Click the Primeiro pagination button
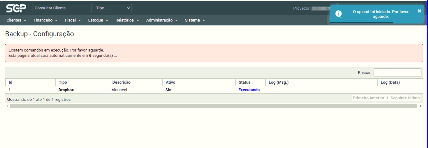 [x=360, y=98]
